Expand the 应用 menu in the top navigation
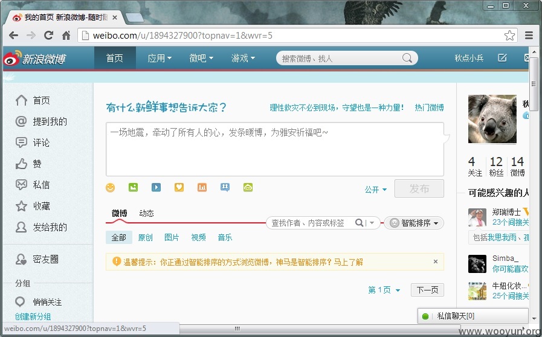Viewport: 542px width, 337px height. (x=160, y=58)
